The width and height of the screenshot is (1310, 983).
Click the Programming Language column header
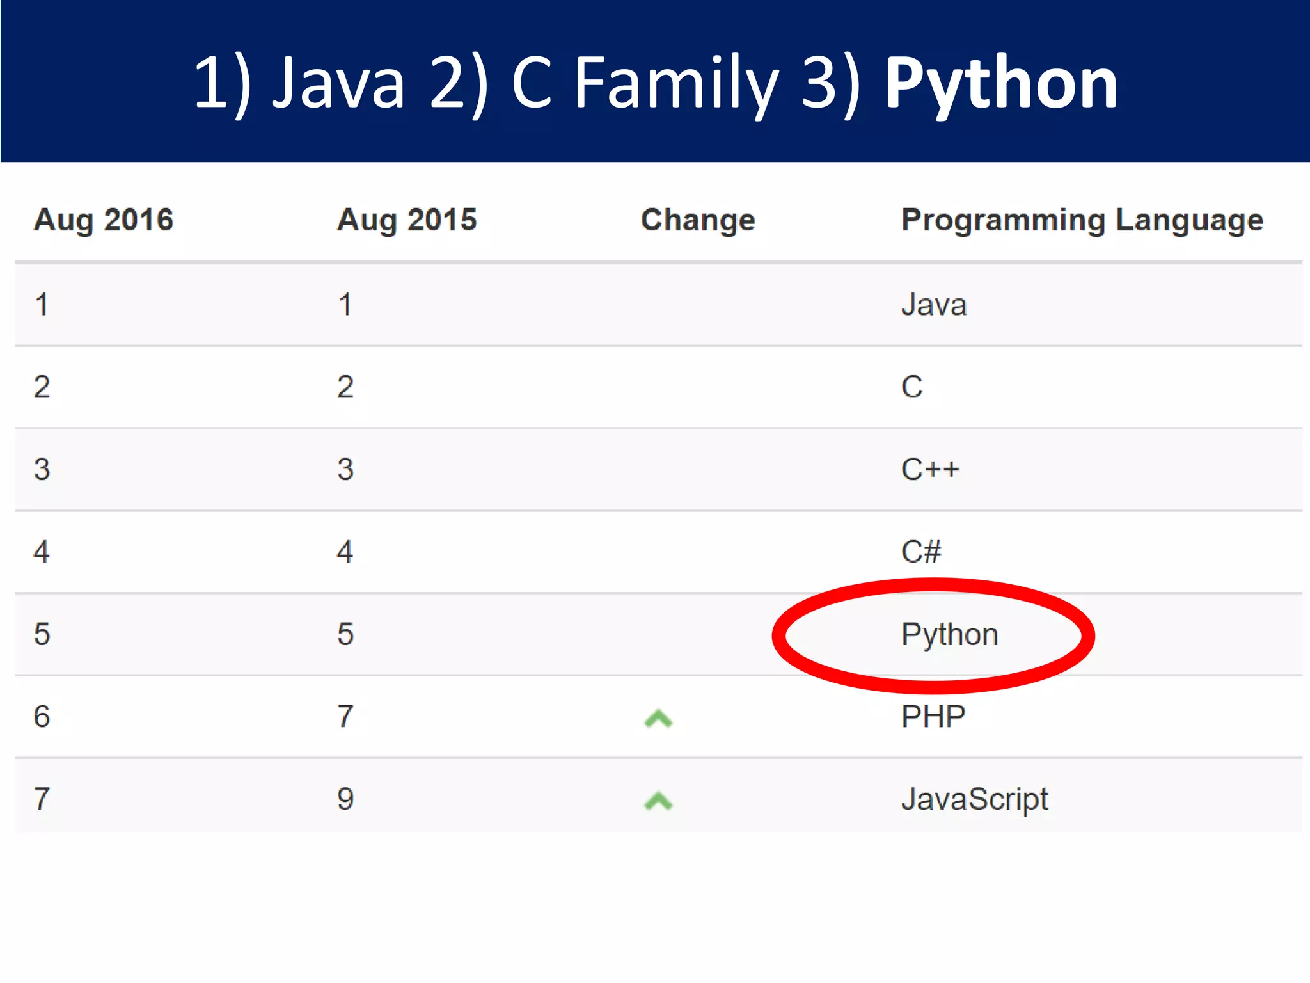tap(1082, 220)
